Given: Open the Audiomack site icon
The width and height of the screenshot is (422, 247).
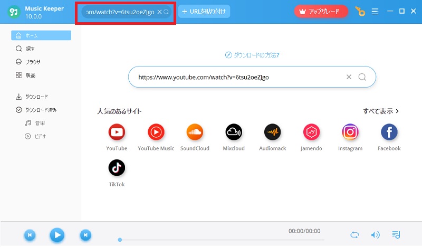Looking at the screenshot, I should coord(272,132).
